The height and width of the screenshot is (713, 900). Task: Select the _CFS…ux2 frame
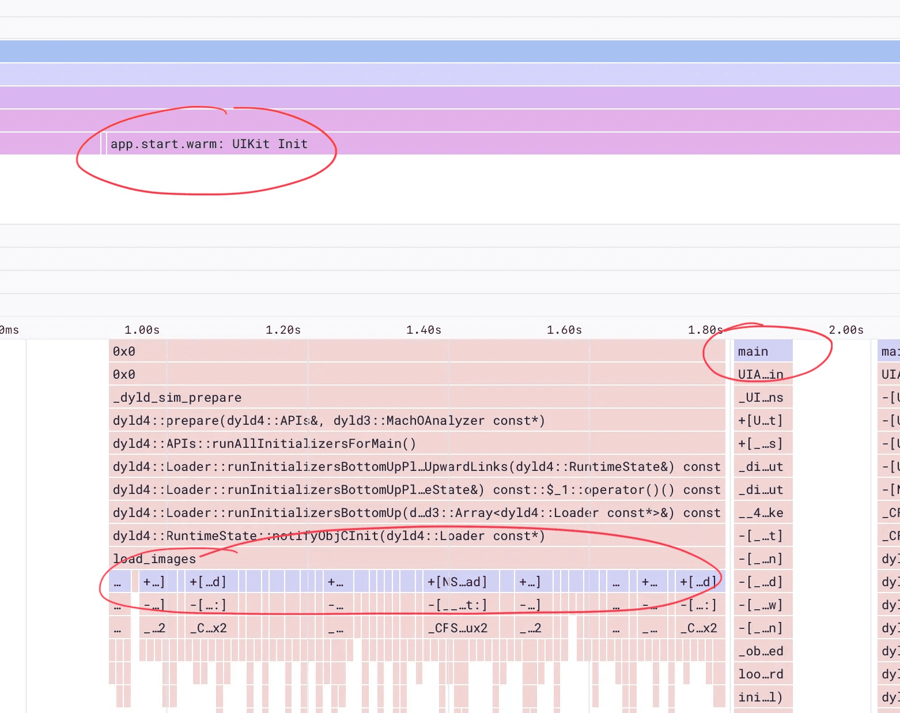coord(458,628)
